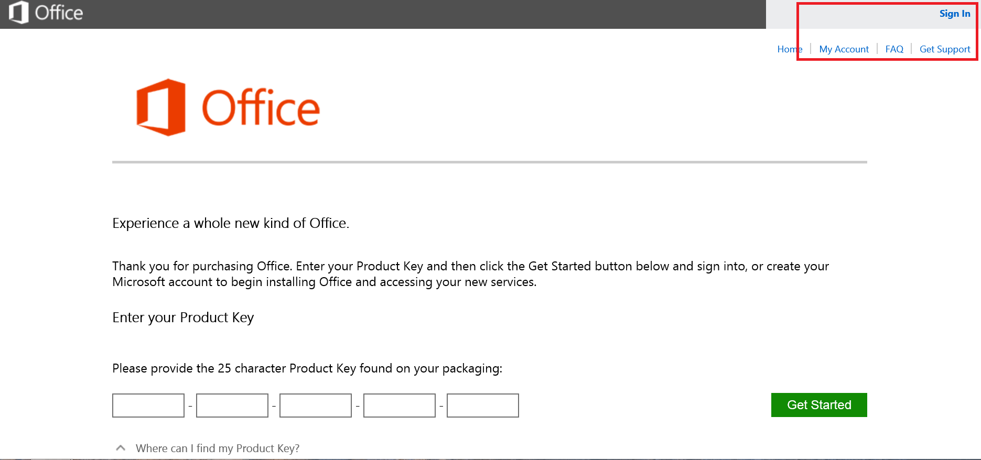The image size is (981, 460).
Task: Click the Sign In link
Action: tap(954, 14)
